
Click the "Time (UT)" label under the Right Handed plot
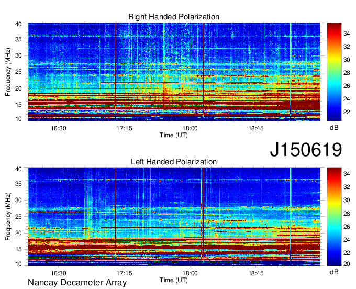(174, 135)
